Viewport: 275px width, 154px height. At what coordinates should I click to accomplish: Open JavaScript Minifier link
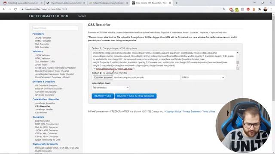click(44, 110)
